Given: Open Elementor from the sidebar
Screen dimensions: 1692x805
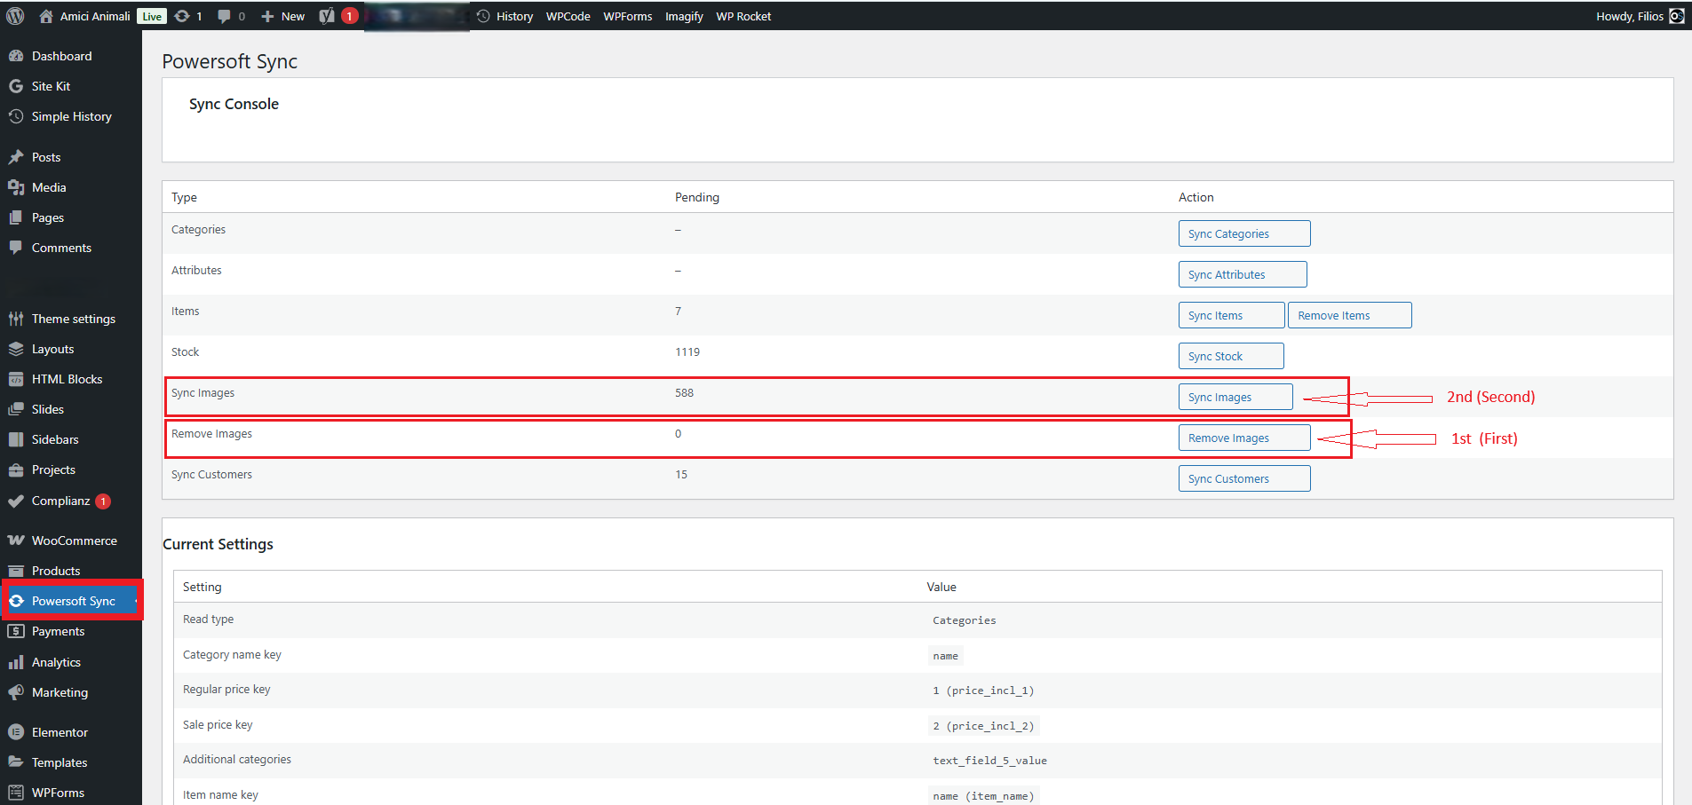Looking at the screenshot, I should click(x=60, y=732).
